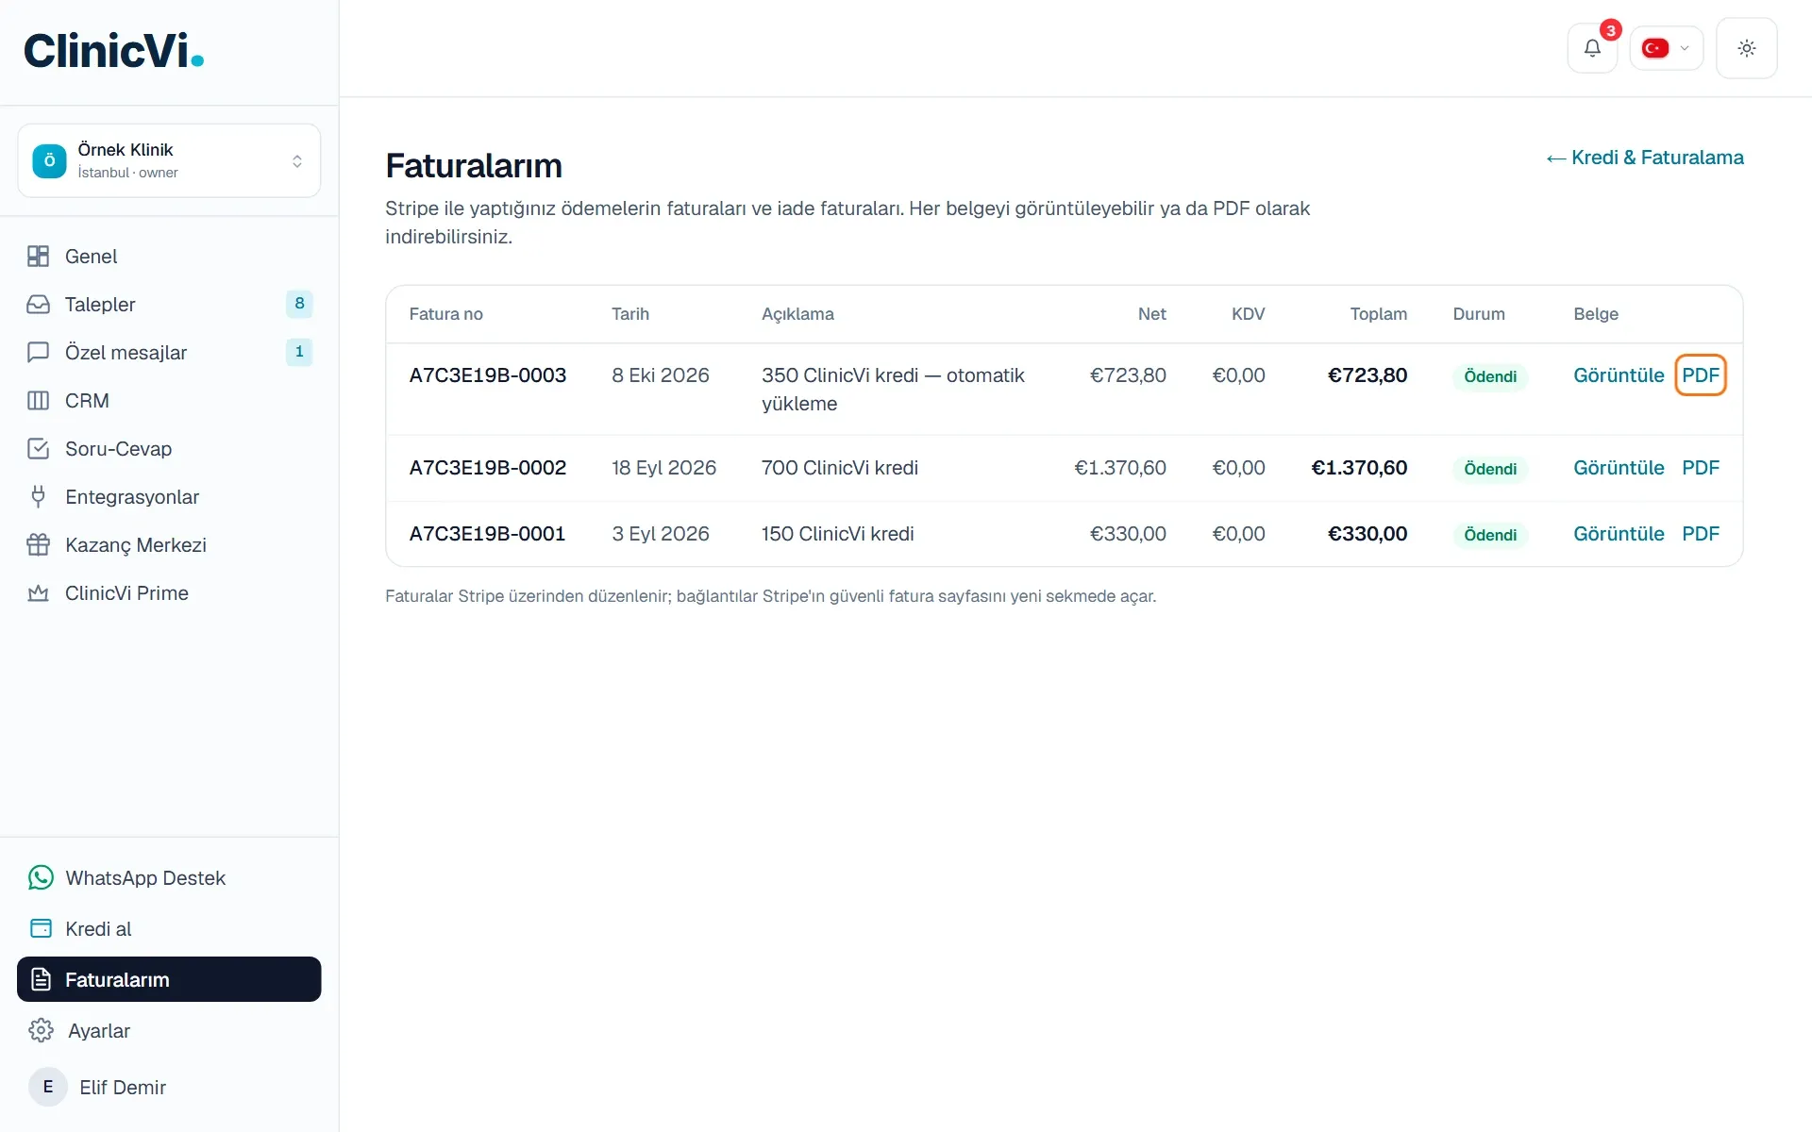The height and width of the screenshot is (1132, 1812).
Task: Click the Özel mesajlar chat icon
Action: pyautogui.click(x=39, y=353)
